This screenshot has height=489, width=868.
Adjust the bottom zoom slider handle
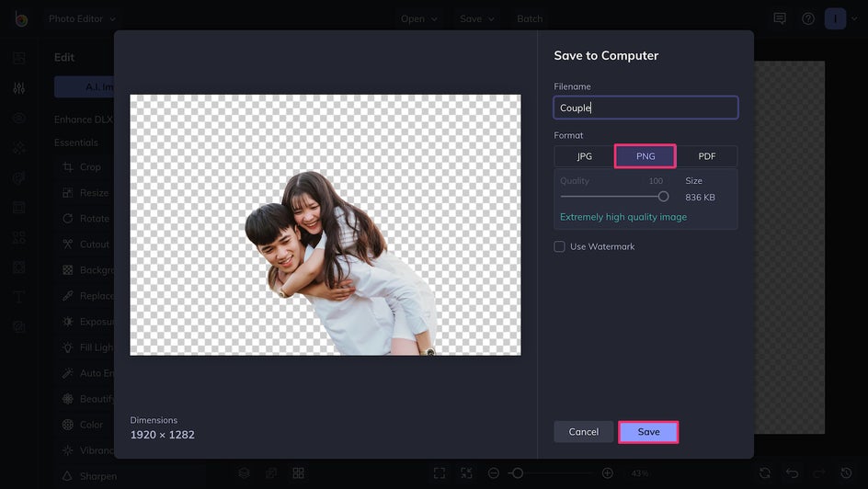pos(518,473)
